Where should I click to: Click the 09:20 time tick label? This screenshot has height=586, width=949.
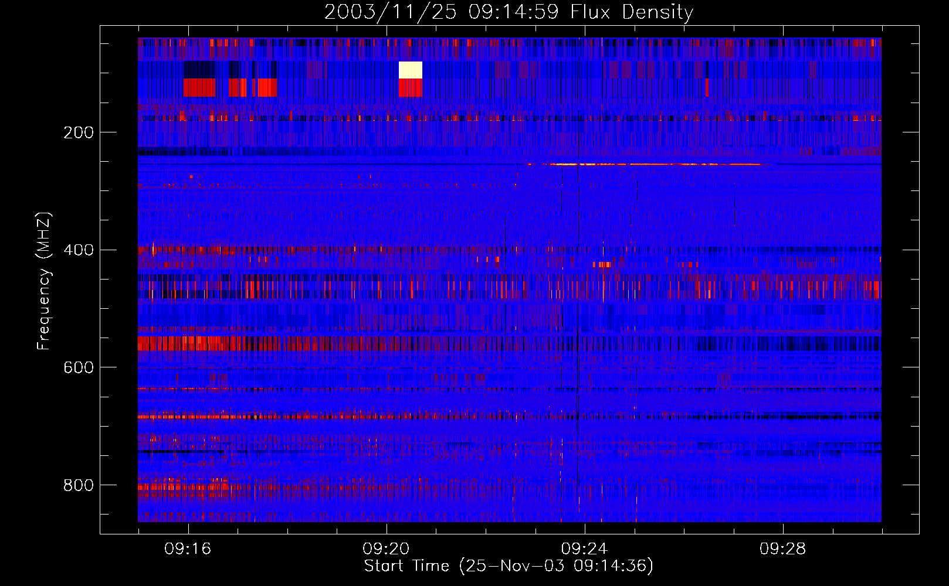[386, 549]
